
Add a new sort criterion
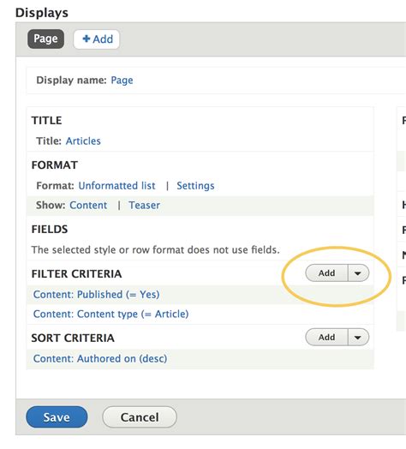pyautogui.click(x=326, y=338)
